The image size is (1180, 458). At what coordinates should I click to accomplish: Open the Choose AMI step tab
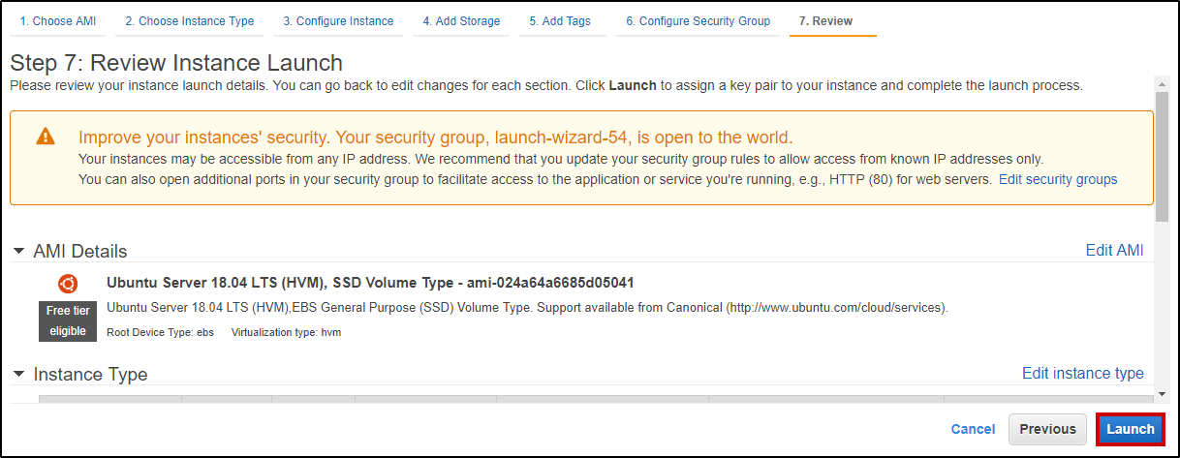pos(58,21)
